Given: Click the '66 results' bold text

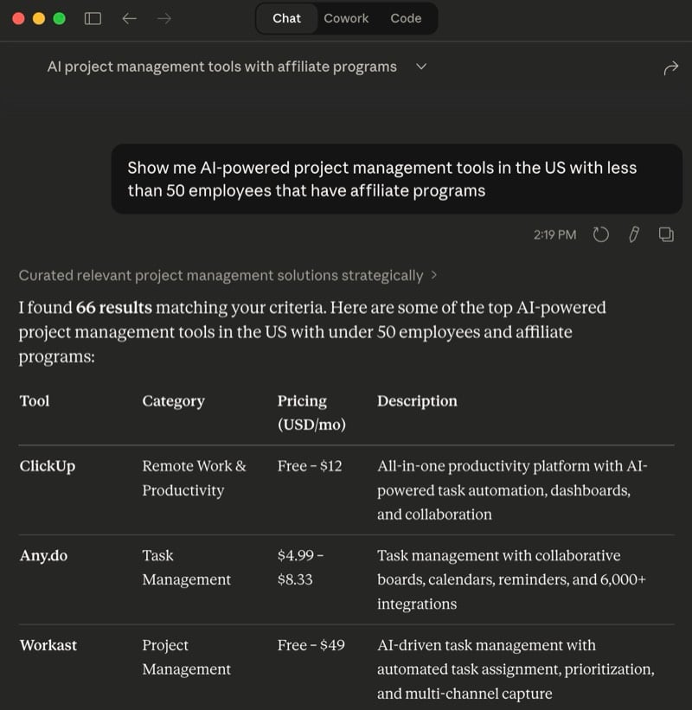Looking at the screenshot, I should point(113,308).
